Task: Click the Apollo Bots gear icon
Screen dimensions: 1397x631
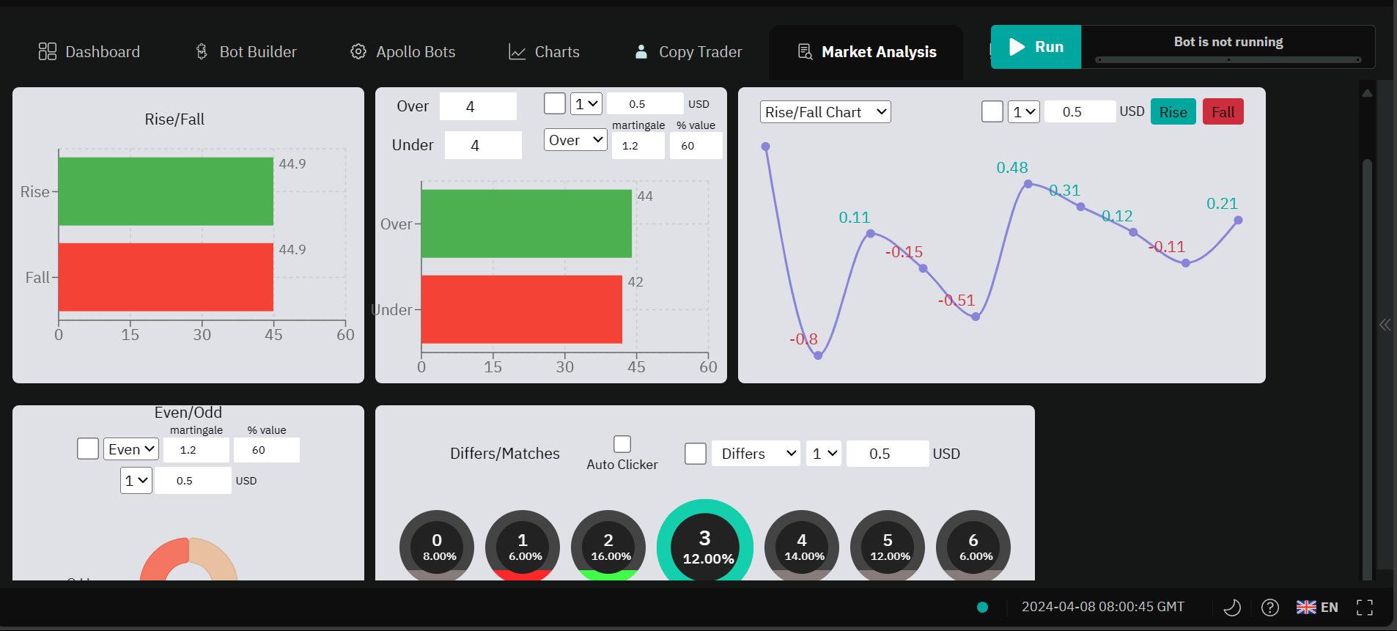Action: point(358,51)
